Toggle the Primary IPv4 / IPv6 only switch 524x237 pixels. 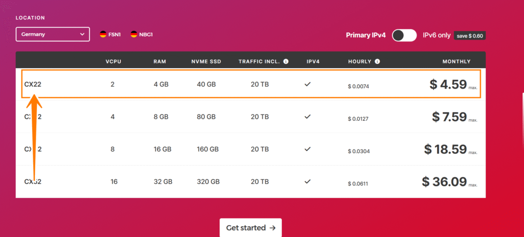pyautogui.click(x=404, y=35)
